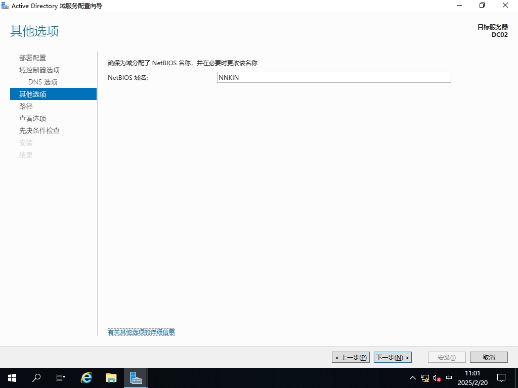Screen dimensions: 518x388
Task: Open the Windows Start menu
Action: pos(12,378)
